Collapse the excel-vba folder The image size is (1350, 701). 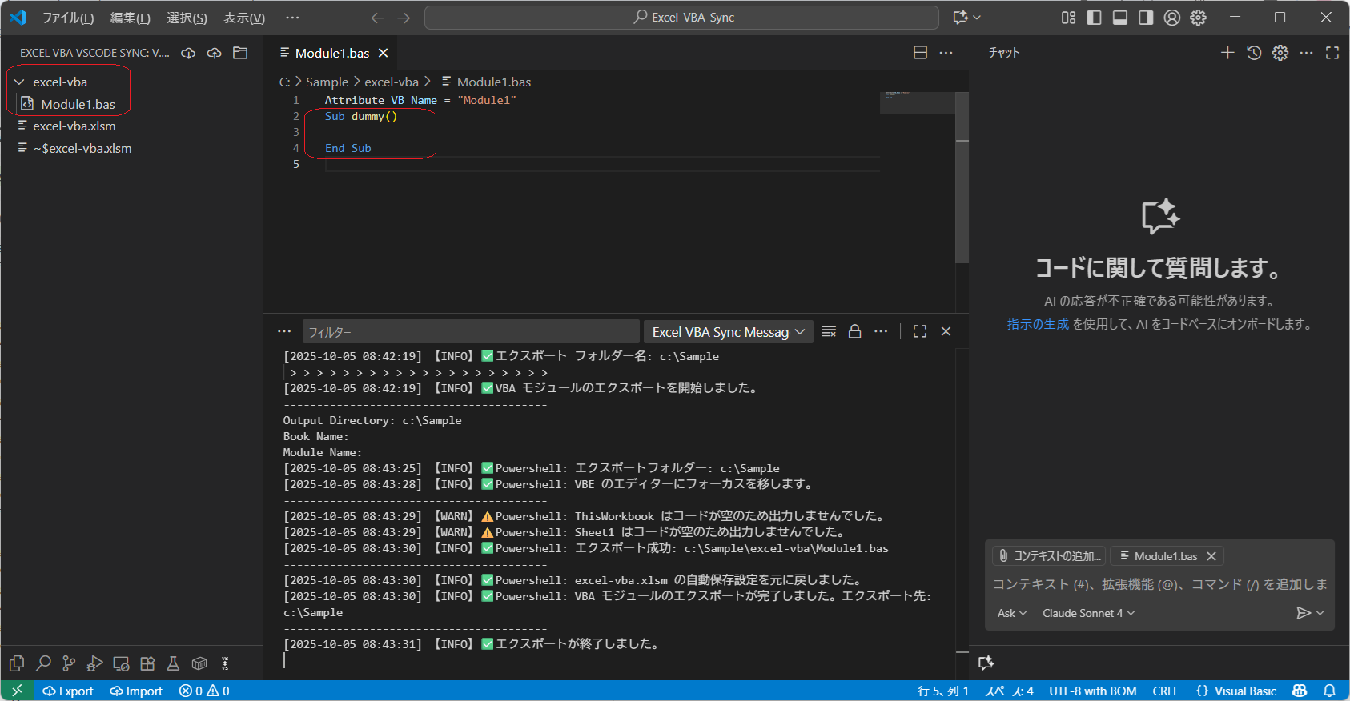point(19,82)
